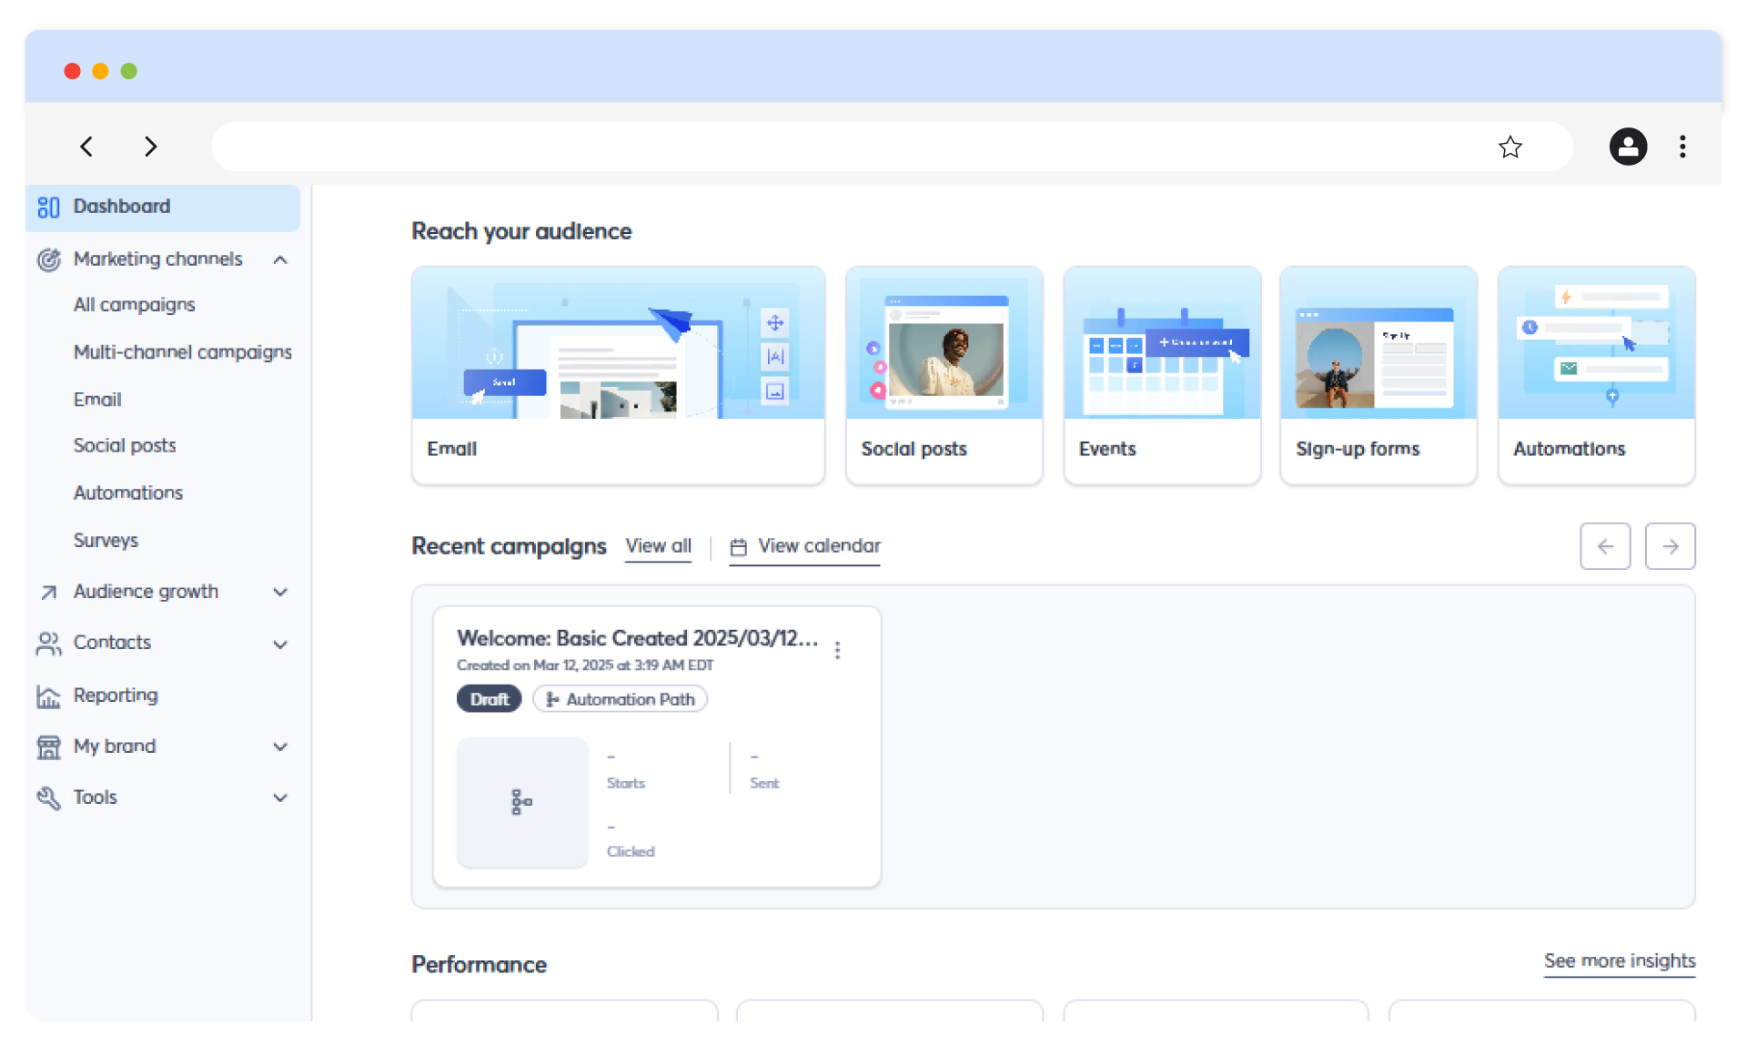Open the user profile avatar icon
1747x1046 pixels.
[x=1627, y=147]
